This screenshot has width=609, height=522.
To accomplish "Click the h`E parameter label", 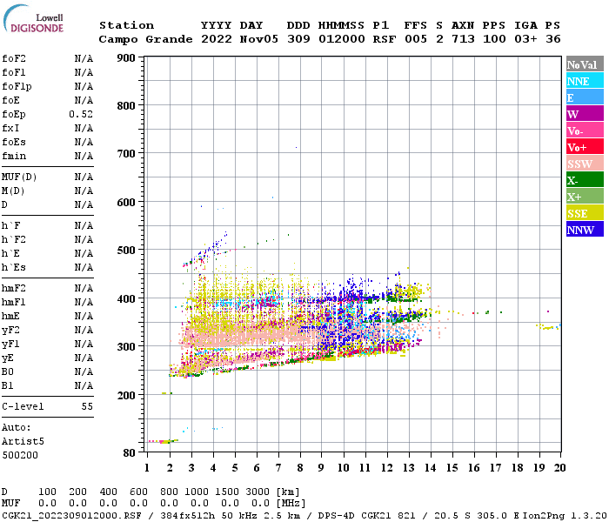I will 10,254.
